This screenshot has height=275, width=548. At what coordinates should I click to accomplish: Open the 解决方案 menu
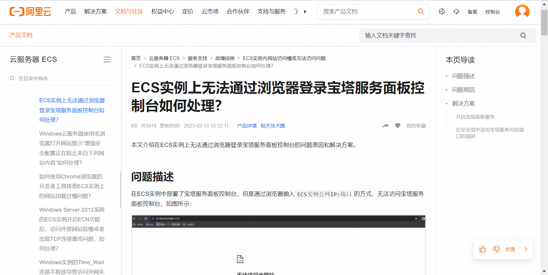click(96, 12)
